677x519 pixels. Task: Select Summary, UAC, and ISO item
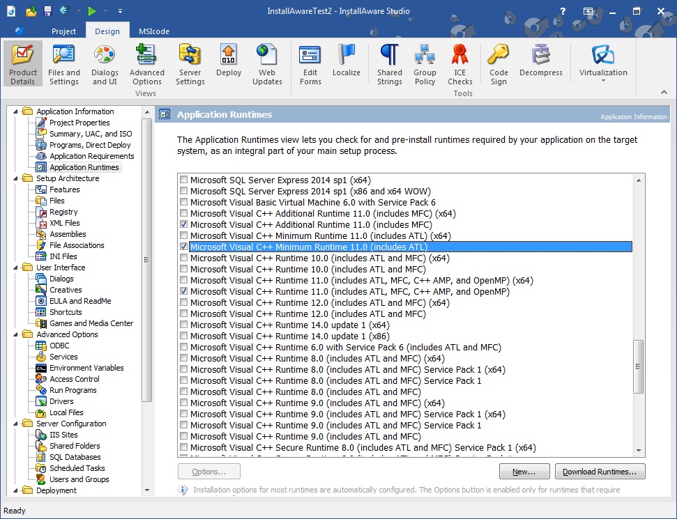pyautogui.click(x=91, y=134)
